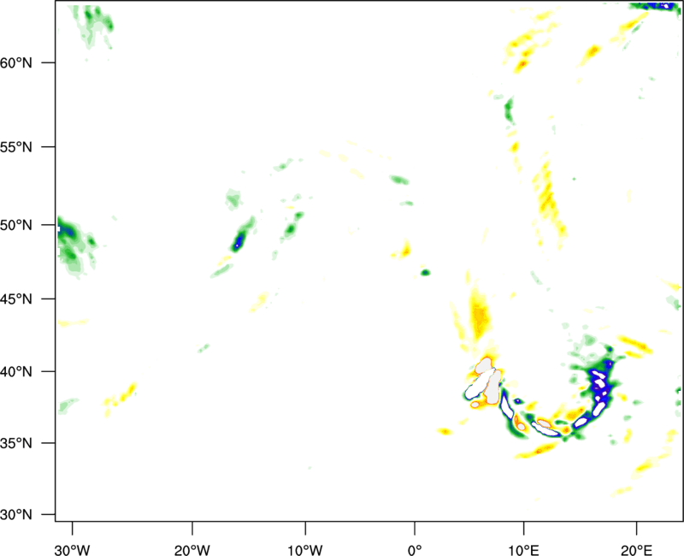The height and width of the screenshot is (556, 684).
Task: Click the 10°E longitude label
Action: click(x=523, y=550)
